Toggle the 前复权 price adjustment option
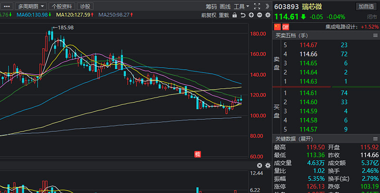The width and height of the screenshot is (380, 193). coord(209,15)
